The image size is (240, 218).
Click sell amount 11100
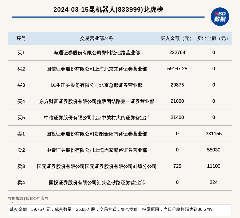click(214, 166)
